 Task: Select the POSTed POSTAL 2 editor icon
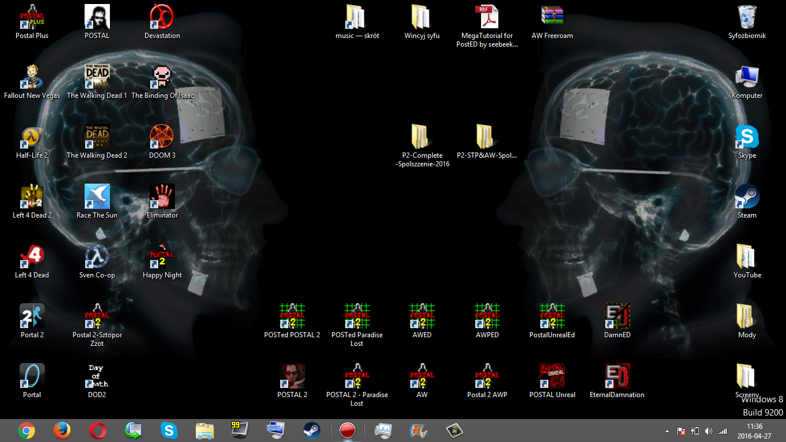point(292,321)
